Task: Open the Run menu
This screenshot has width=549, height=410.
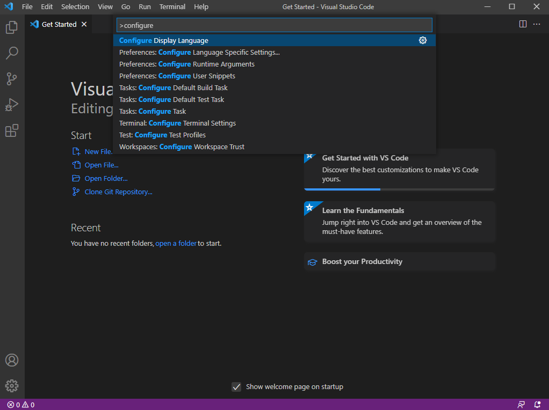Action: coord(145,6)
